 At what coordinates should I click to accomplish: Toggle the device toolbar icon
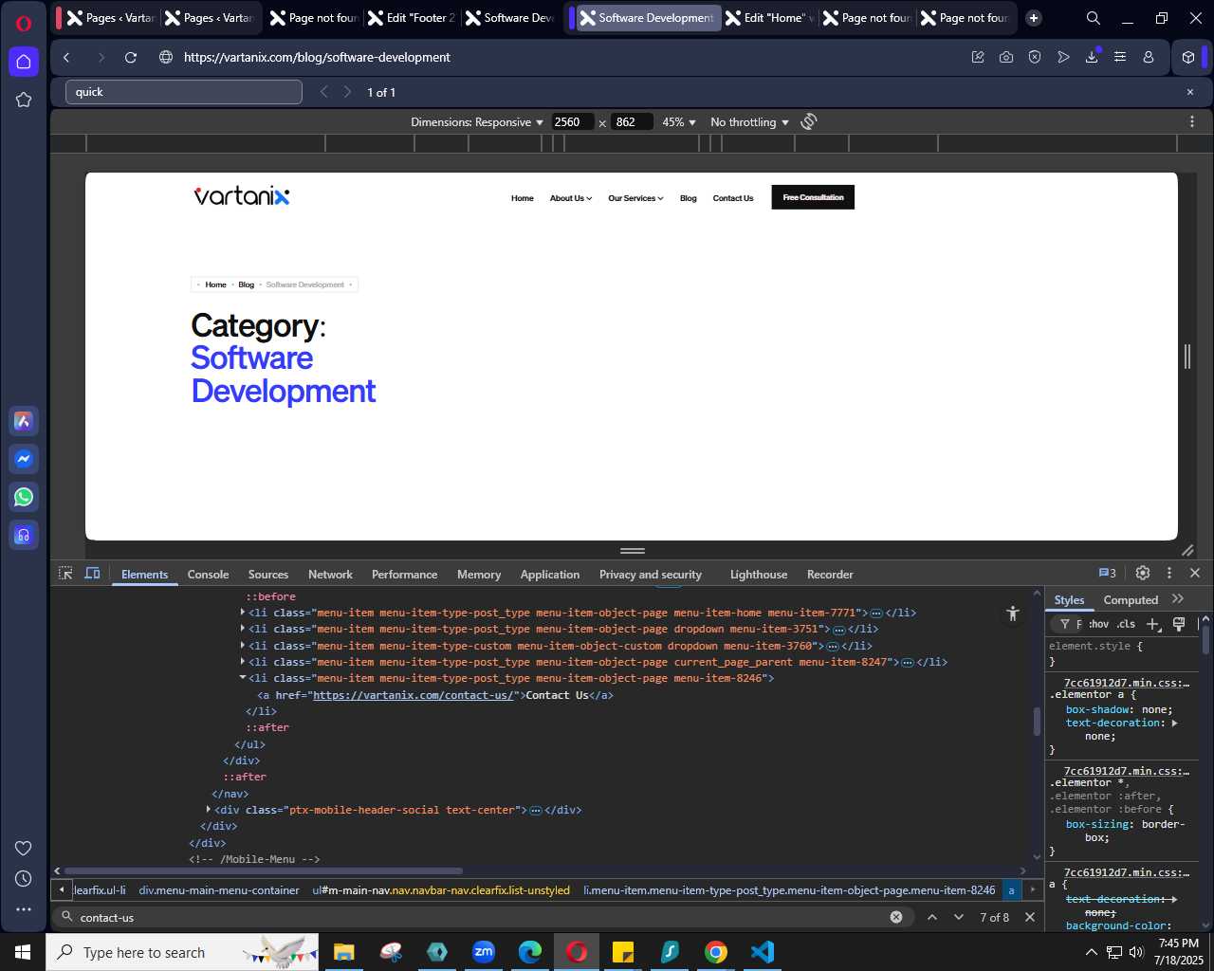click(x=92, y=573)
